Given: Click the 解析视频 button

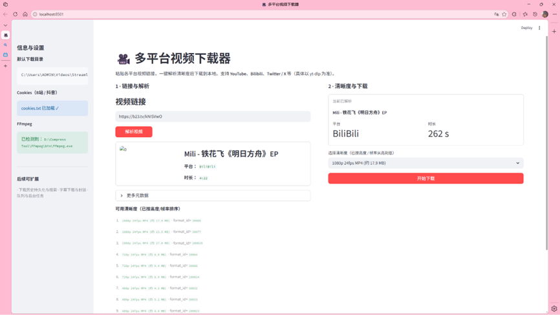Looking at the screenshot, I should point(134,132).
